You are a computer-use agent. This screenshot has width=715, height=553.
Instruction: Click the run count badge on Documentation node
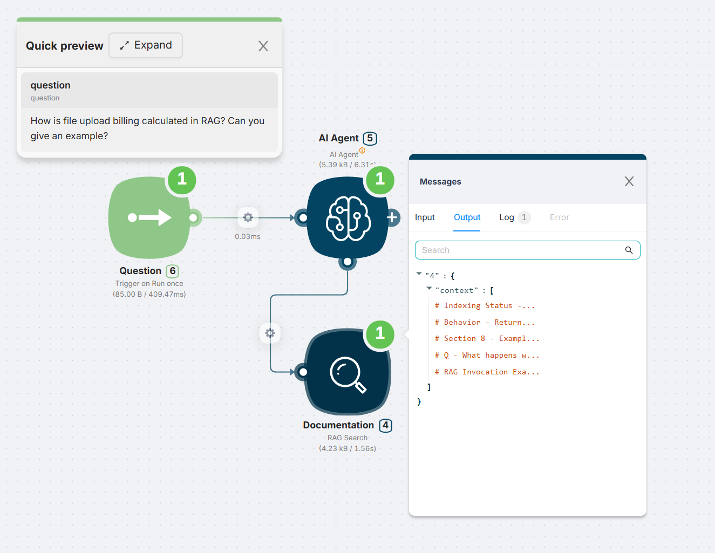380,333
